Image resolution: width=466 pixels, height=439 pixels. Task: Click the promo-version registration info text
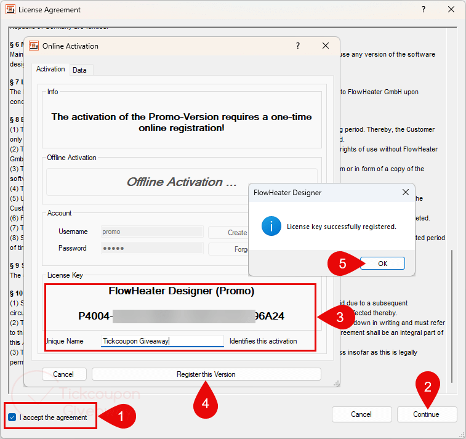(x=181, y=122)
